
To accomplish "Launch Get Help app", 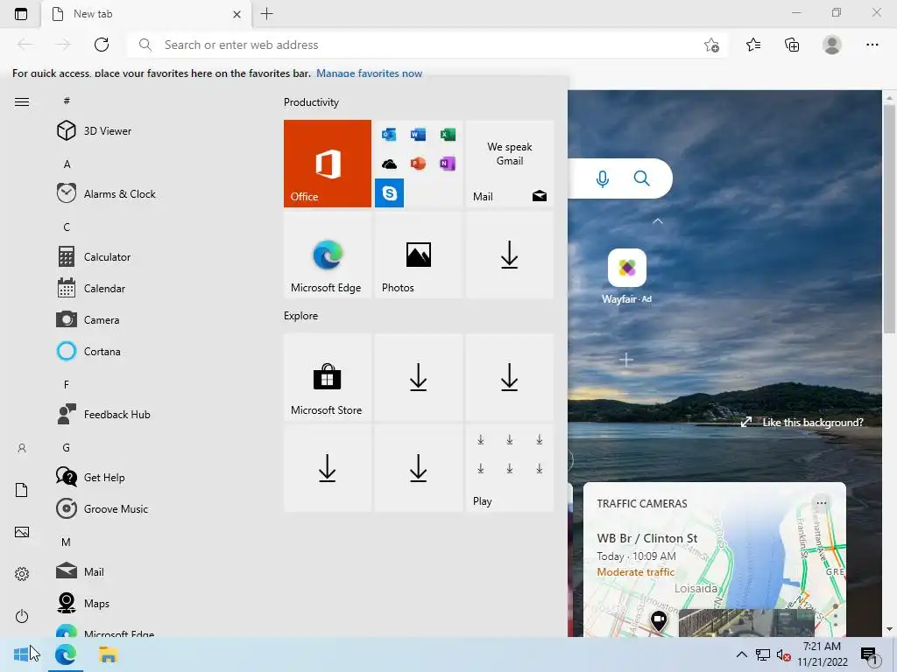I will click(91, 477).
